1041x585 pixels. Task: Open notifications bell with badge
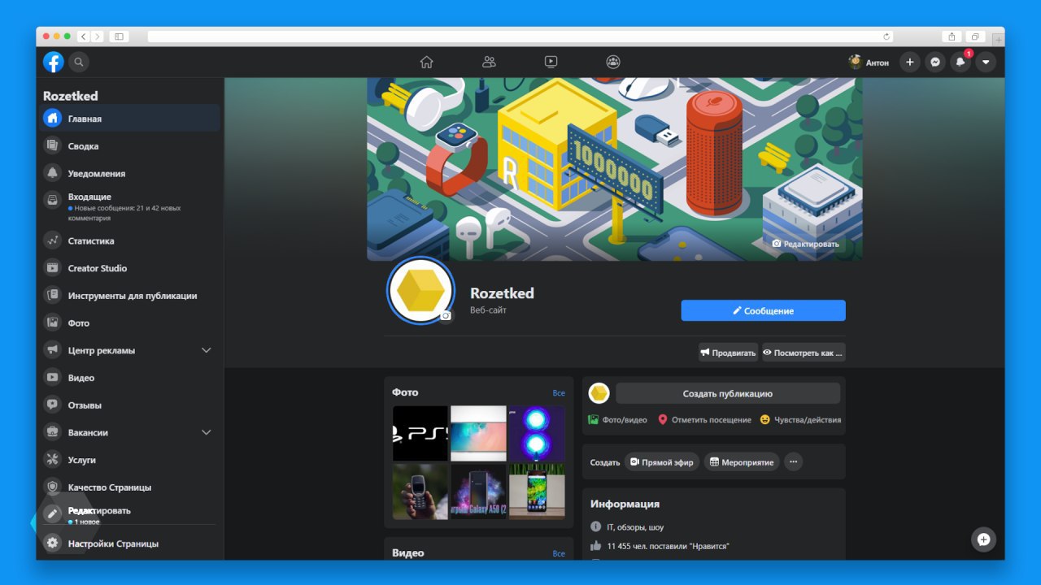[x=961, y=62]
